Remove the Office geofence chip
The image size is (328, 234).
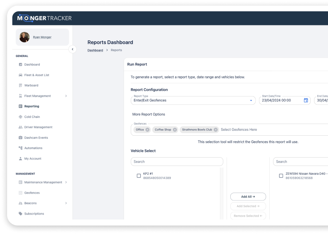(x=148, y=130)
